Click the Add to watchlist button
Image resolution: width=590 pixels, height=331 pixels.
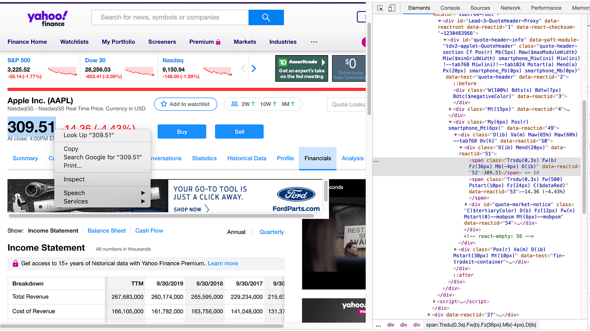(x=185, y=104)
